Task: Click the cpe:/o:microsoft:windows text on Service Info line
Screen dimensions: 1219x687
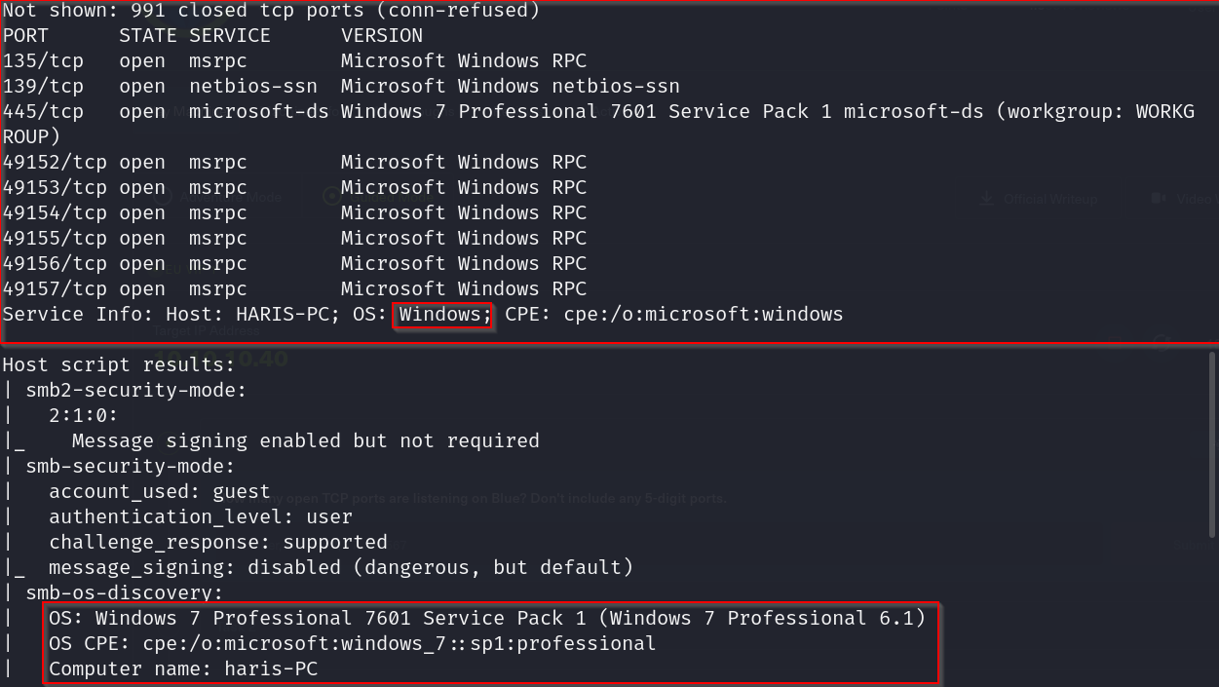Action: pyautogui.click(x=703, y=315)
